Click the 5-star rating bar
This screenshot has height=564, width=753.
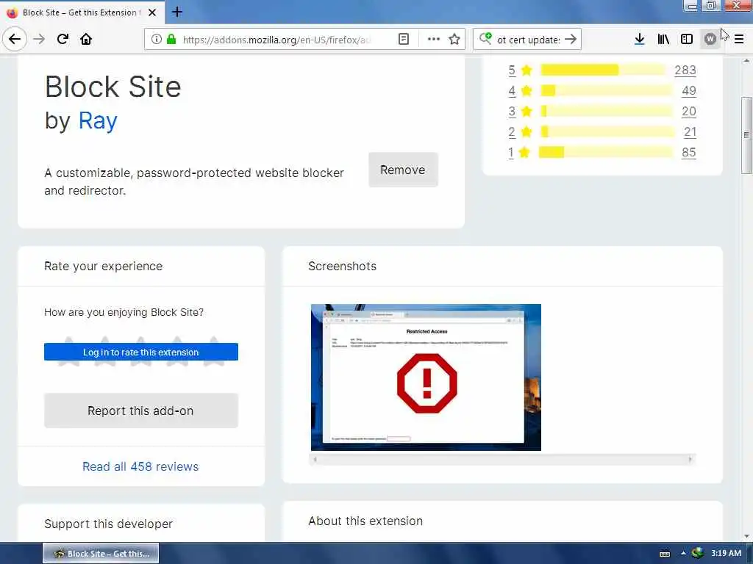click(x=603, y=70)
